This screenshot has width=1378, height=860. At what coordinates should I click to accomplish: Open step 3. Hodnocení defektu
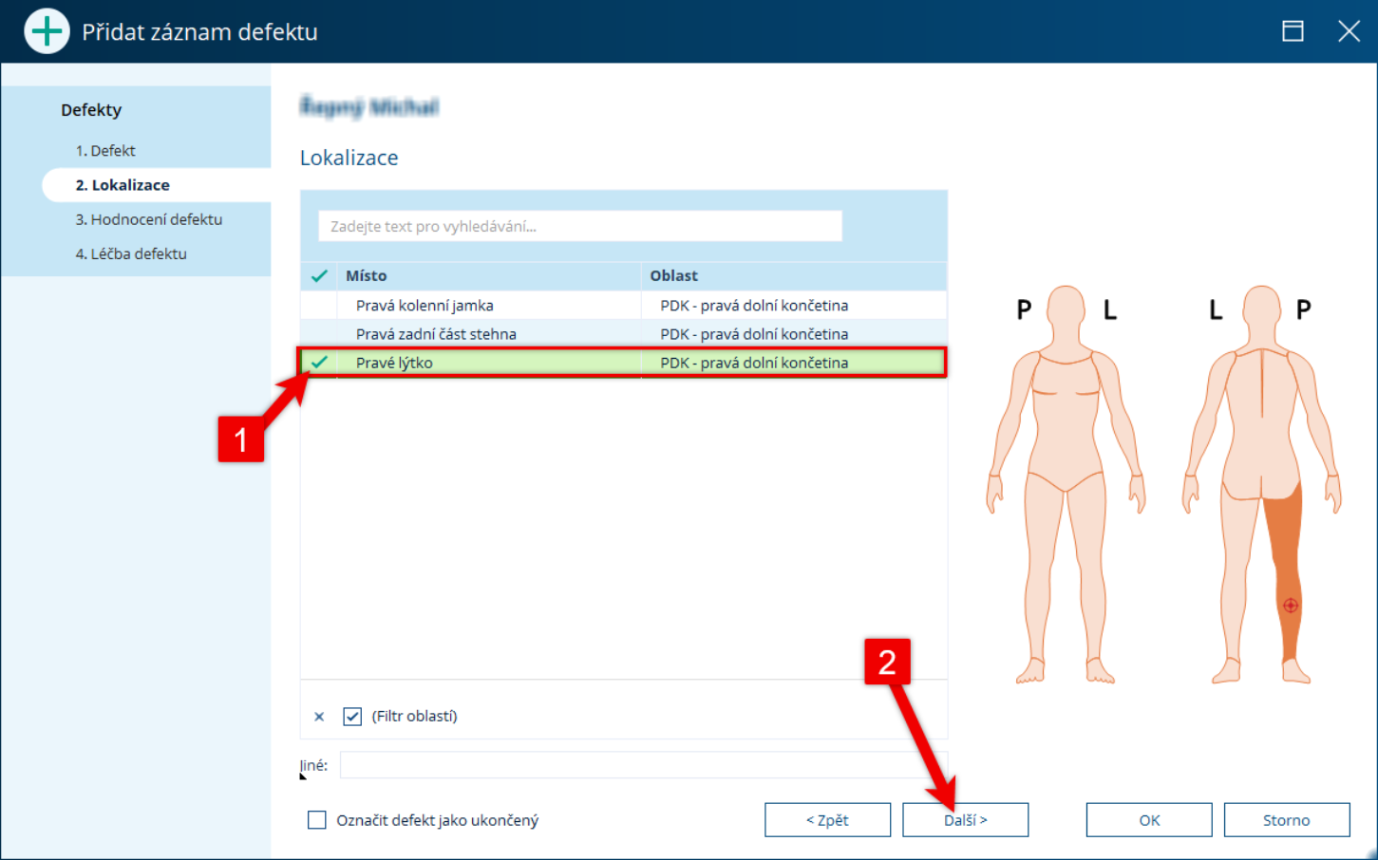tap(149, 219)
